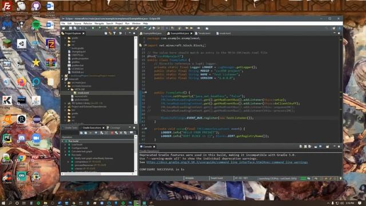
Task: Click the red Cancel execution icon
Action: (x=112, y=133)
